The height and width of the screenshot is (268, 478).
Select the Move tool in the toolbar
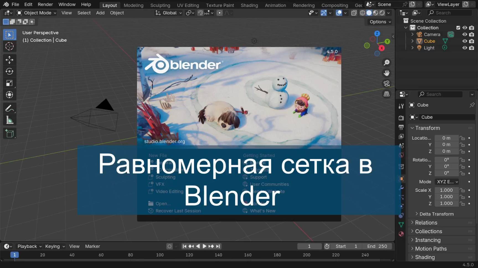point(9,60)
